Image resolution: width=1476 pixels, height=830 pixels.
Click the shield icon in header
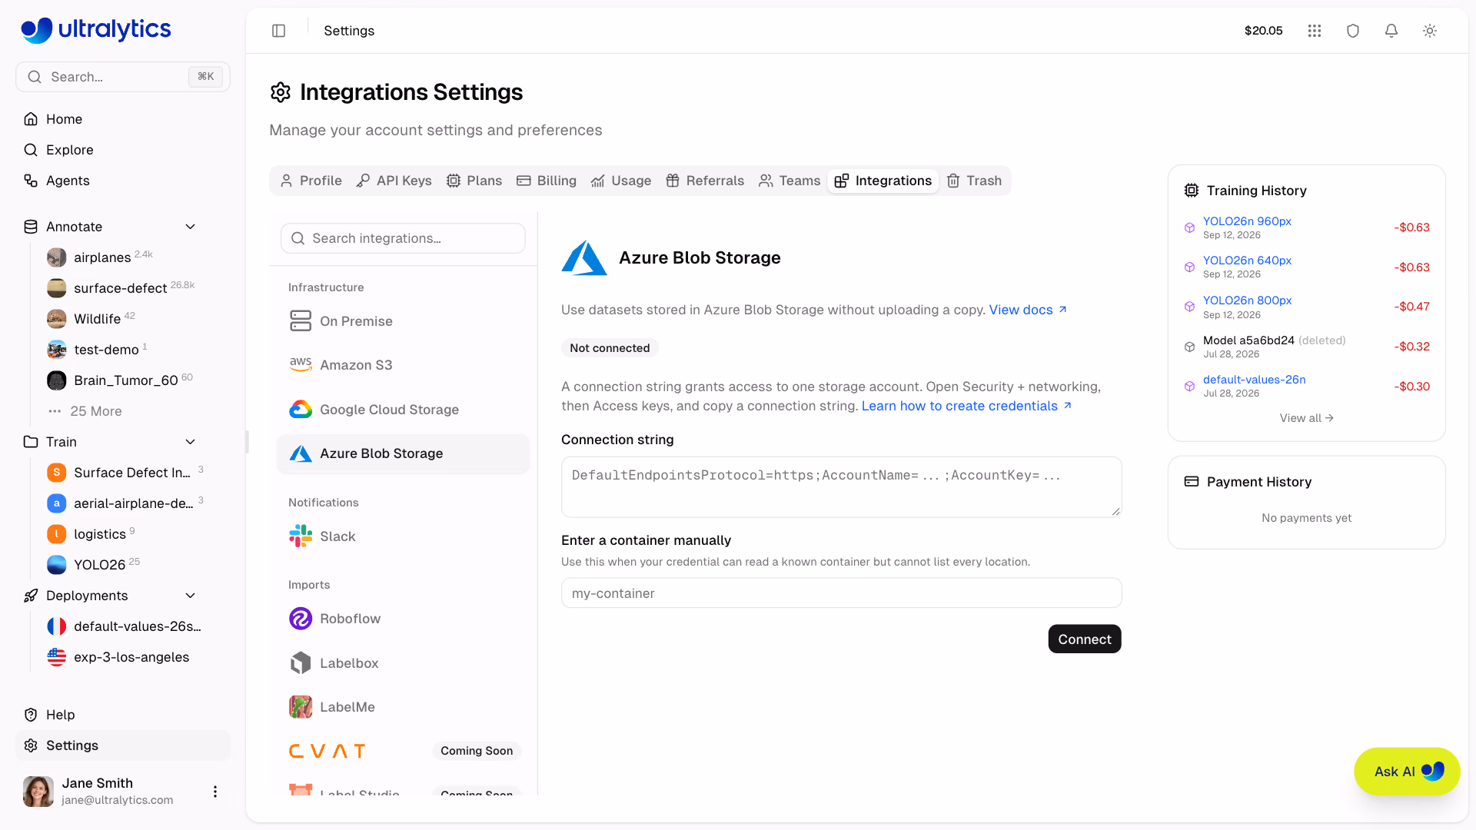tap(1353, 31)
